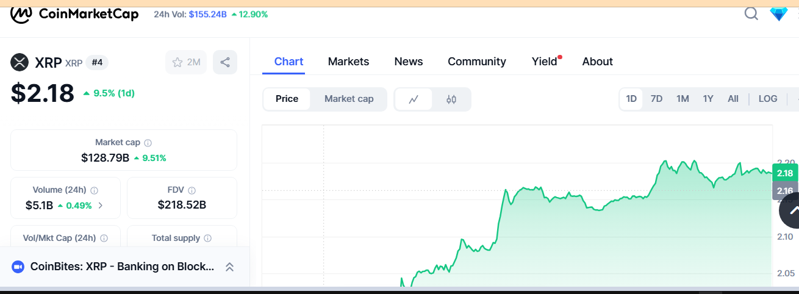Open the News tab
This screenshot has height=294, width=799.
coord(409,62)
